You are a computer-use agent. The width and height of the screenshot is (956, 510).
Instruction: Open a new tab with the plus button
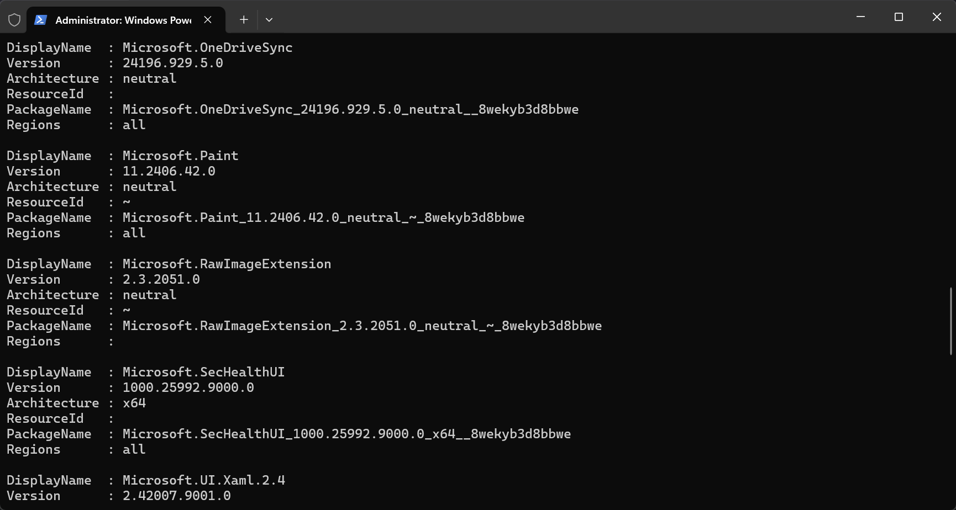(x=244, y=20)
